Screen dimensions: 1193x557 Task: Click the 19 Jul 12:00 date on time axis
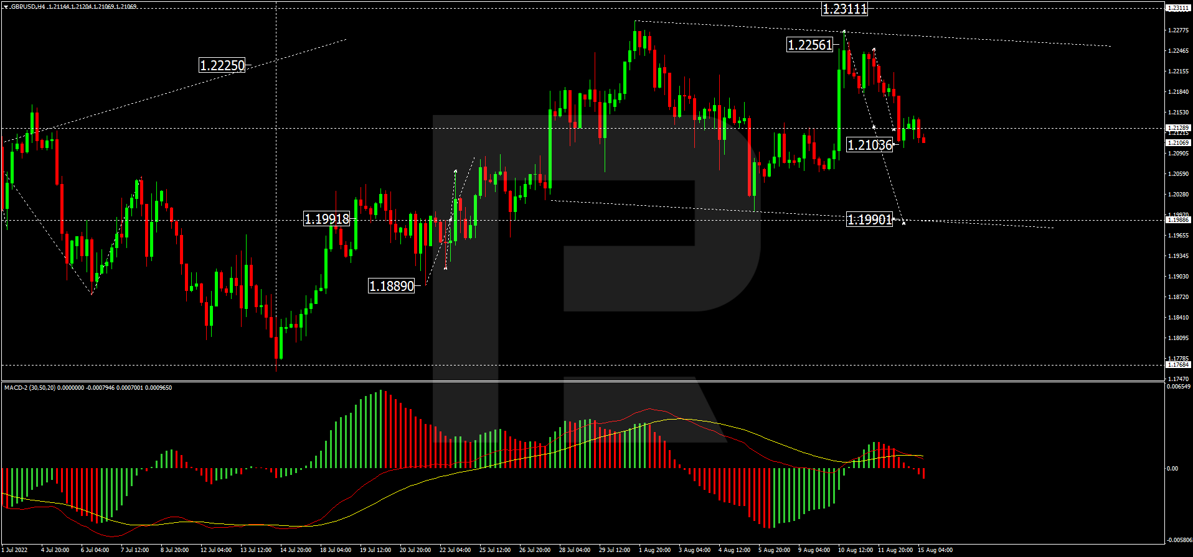pos(375,550)
